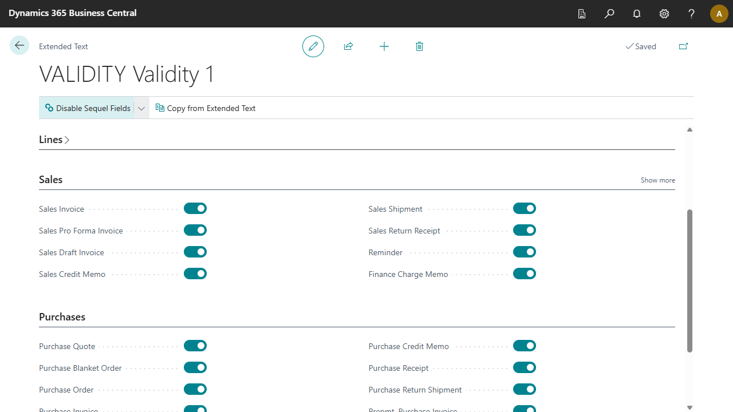Collapse the Purchases section header
This screenshot has height=412, width=733.
62,317
